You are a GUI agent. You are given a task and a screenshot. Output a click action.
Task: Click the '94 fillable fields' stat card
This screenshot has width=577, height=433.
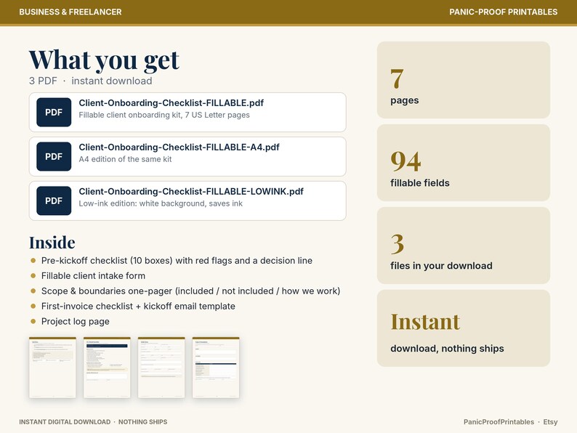464,163
